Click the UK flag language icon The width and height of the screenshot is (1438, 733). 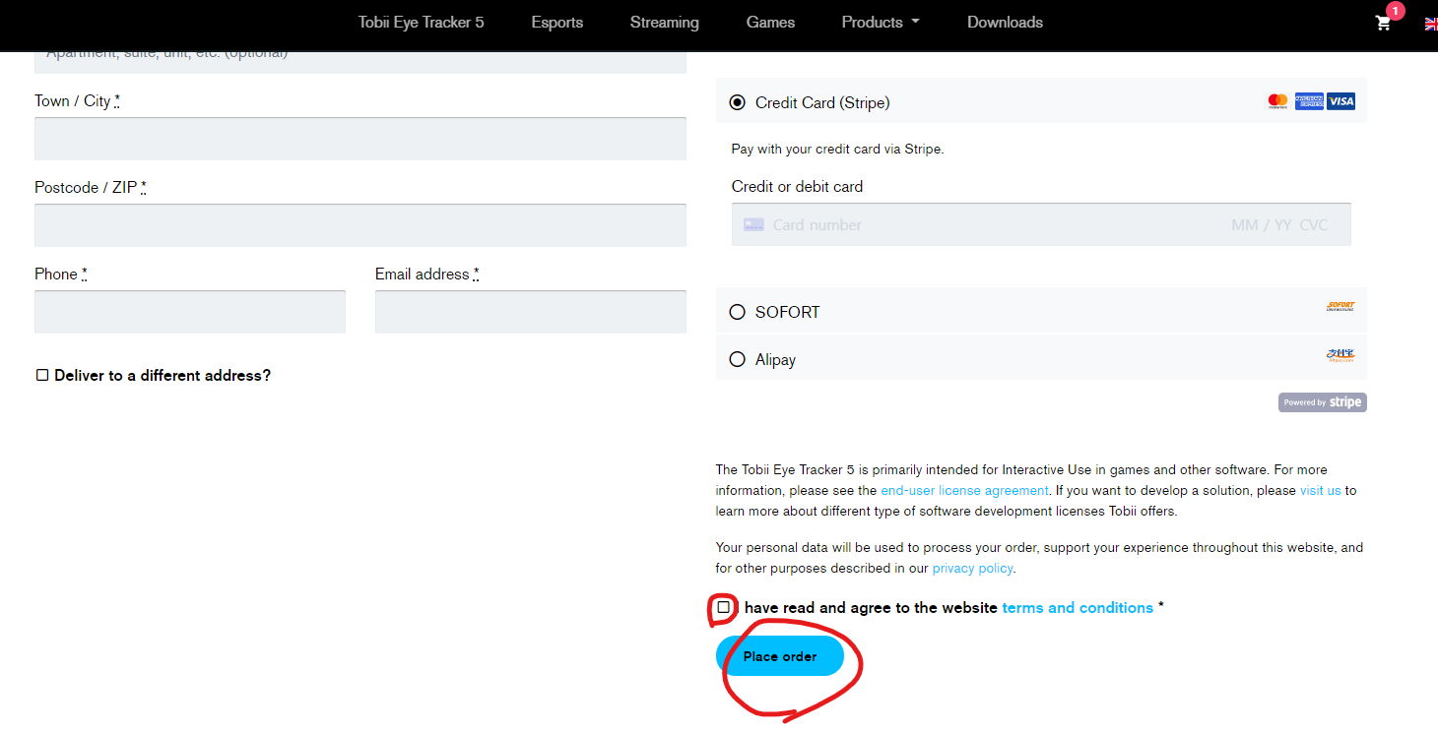coord(1431,24)
